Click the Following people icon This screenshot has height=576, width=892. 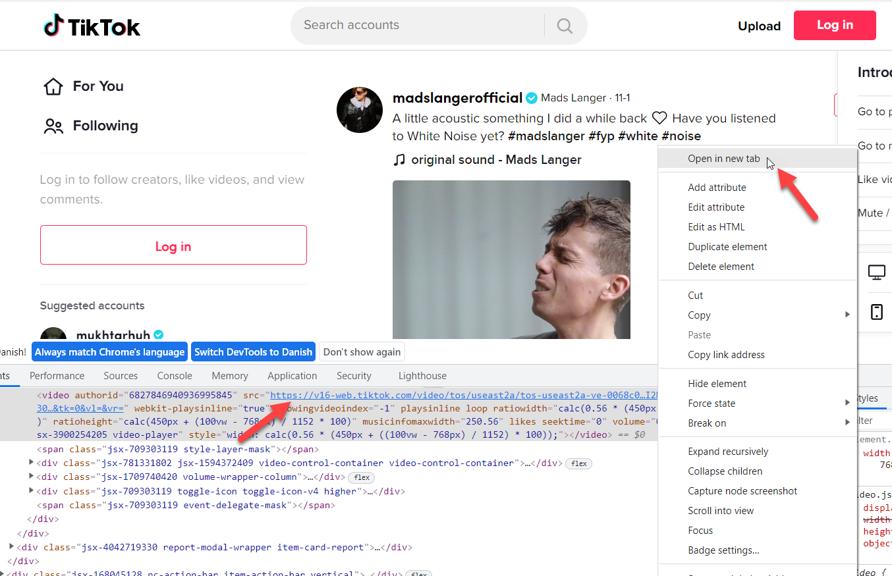point(53,126)
